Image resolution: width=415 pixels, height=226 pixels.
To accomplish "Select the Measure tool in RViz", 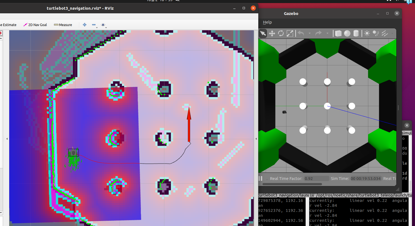I will (x=63, y=25).
